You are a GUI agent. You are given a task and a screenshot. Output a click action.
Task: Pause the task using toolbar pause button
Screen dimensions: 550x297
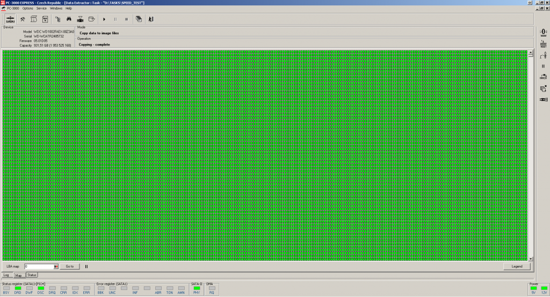pos(115,19)
